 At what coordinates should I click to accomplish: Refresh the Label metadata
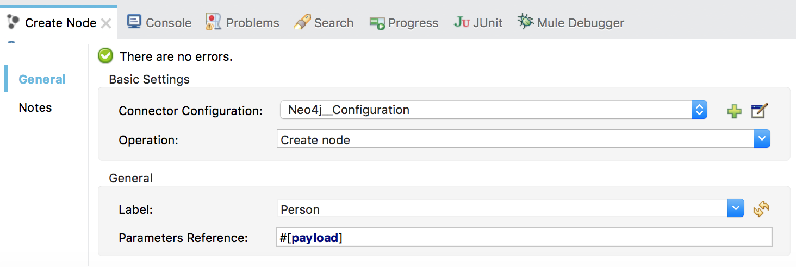[x=761, y=209]
